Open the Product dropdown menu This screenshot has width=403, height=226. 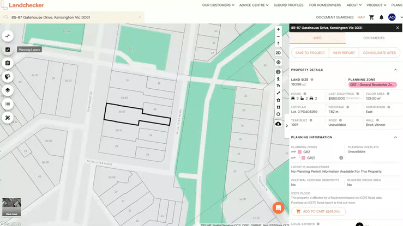(x=376, y=5)
